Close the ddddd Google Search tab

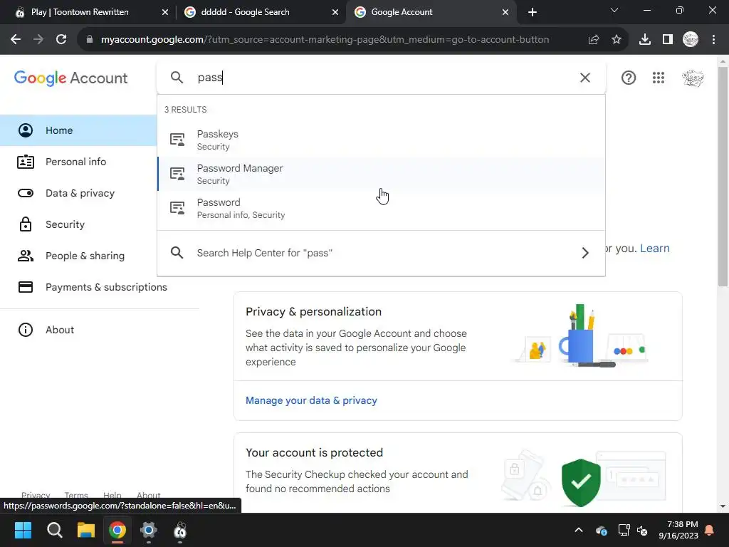pyautogui.click(x=335, y=12)
